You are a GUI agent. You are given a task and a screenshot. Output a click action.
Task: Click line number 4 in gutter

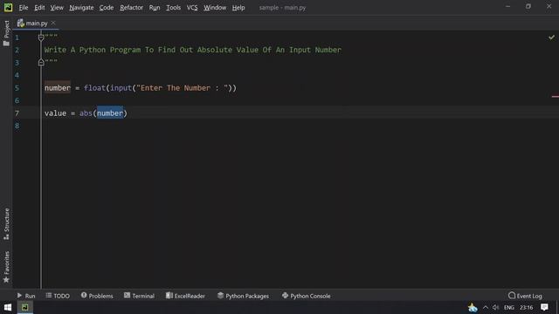17,75
